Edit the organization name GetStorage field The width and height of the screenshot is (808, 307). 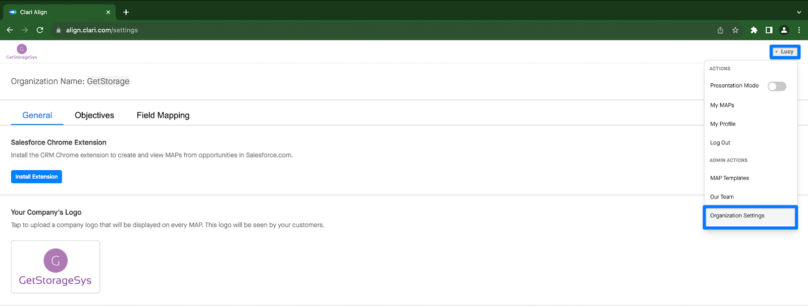(108, 81)
